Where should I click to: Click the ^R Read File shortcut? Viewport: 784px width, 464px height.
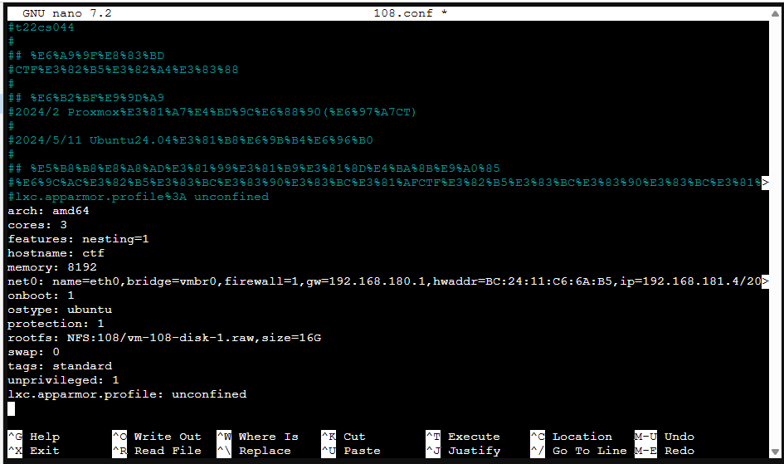coord(157,451)
